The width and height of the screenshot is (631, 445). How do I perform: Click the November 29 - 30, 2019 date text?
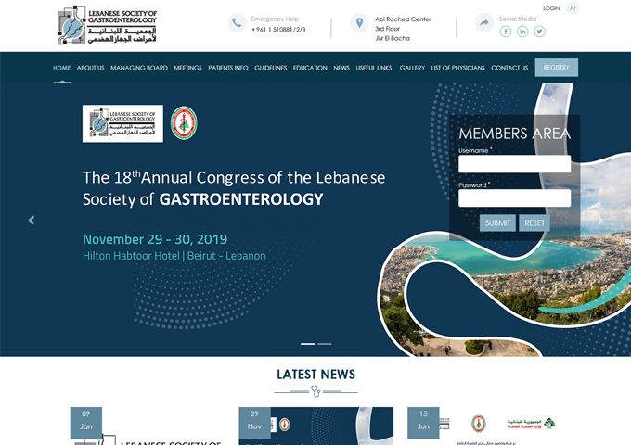tap(155, 239)
